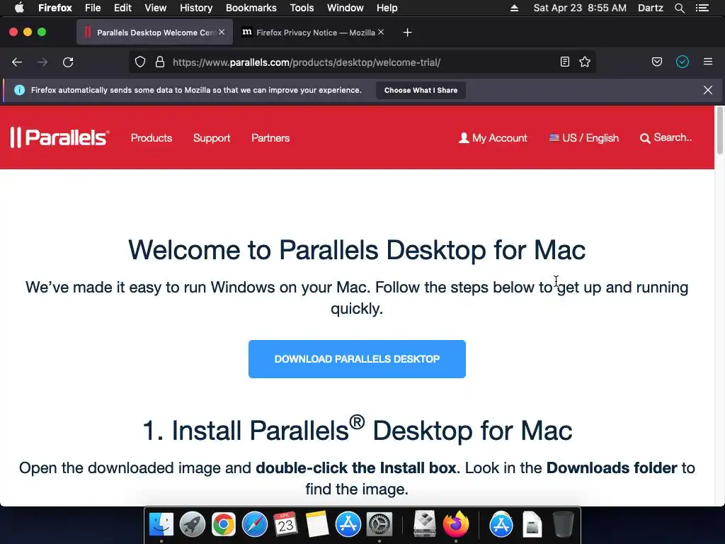Open Calendar from the Dock
The height and width of the screenshot is (544, 725).
285,525
